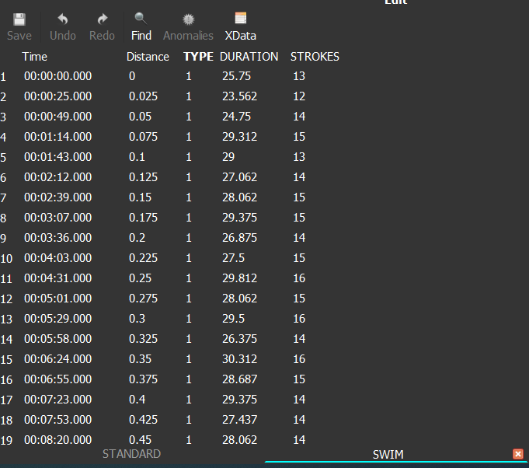Open the XData table icon
Viewport: 529px width, 468px height.
click(x=241, y=18)
